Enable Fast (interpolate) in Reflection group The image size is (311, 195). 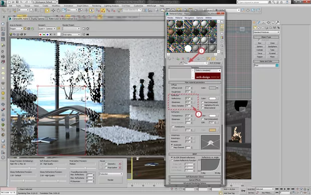tap(203, 102)
